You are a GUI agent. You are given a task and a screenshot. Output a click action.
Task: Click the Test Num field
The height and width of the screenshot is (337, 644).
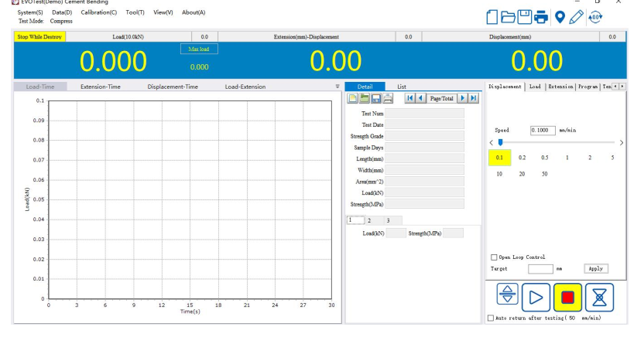point(424,114)
